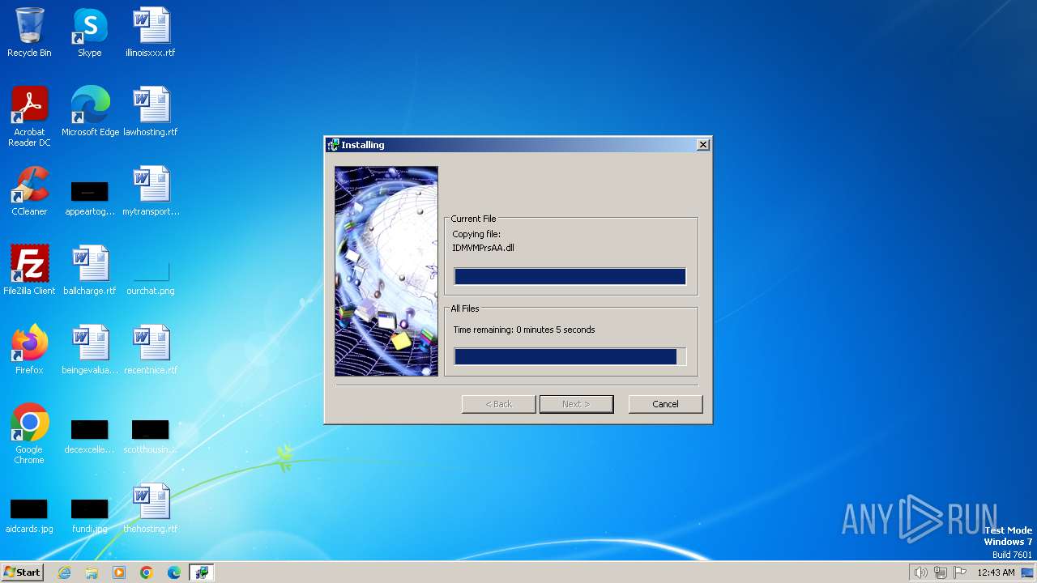Select the recentnice.rtf file
Viewport: 1037px width, 583px height.
(150, 350)
